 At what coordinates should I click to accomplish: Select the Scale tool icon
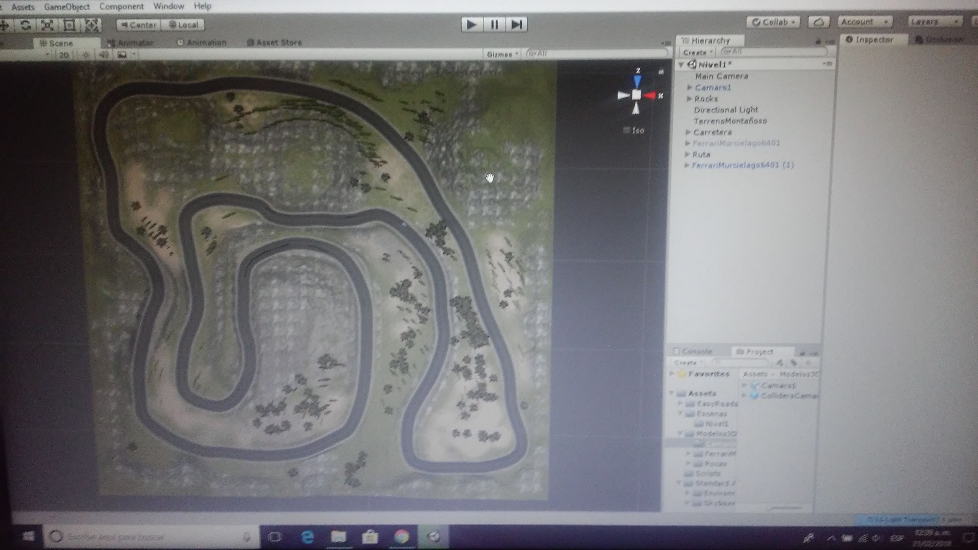pyautogui.click(x=47, y=25)
